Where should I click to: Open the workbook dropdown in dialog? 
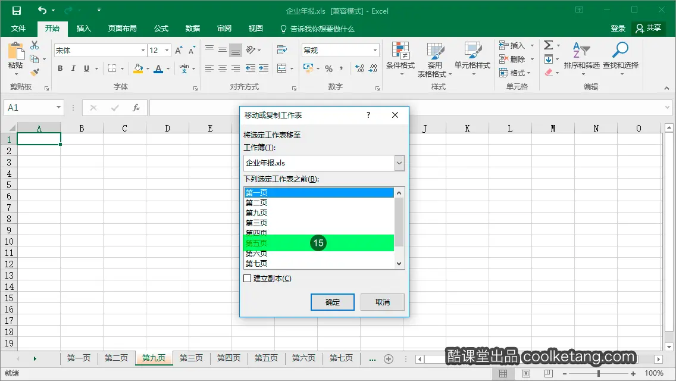coord(399,163)
